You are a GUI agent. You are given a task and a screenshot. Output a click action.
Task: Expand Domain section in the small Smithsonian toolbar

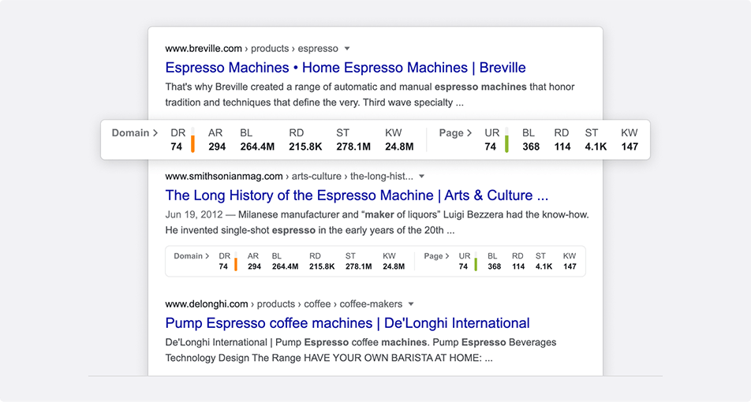click(x=192, y=256)
